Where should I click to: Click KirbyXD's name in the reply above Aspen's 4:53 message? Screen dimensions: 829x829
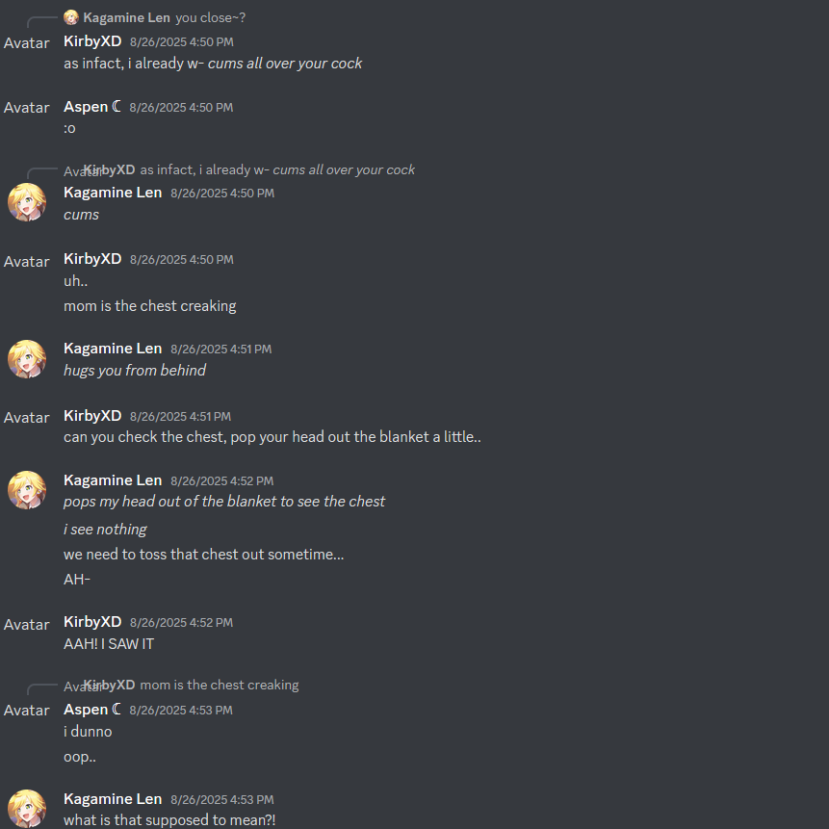110,685
